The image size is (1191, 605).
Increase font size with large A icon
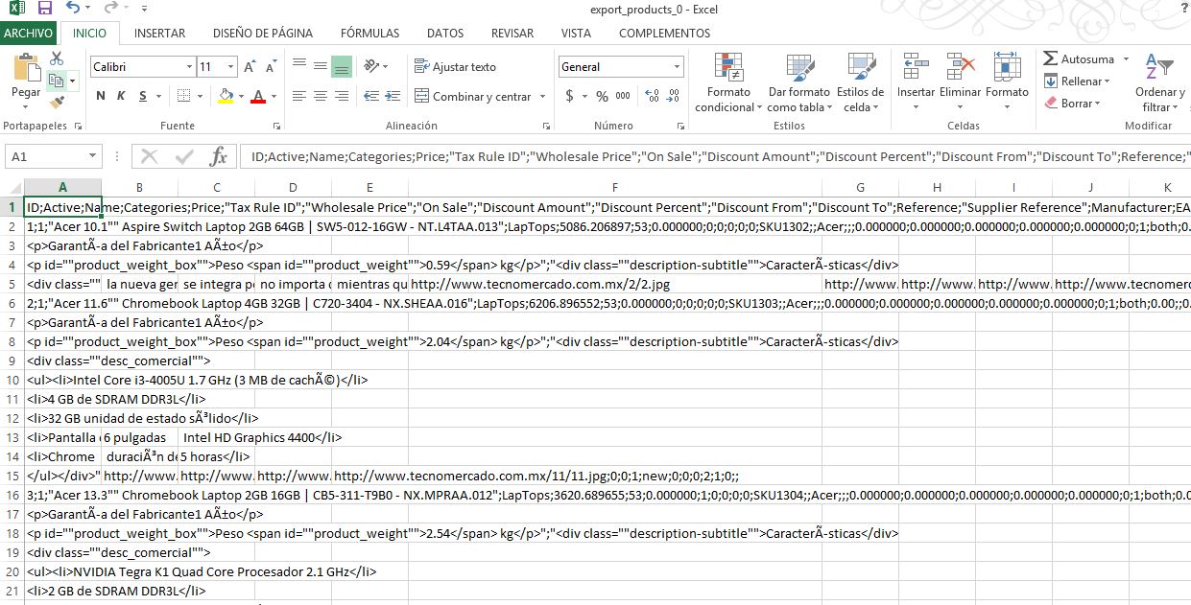click(x=250, y=67)
